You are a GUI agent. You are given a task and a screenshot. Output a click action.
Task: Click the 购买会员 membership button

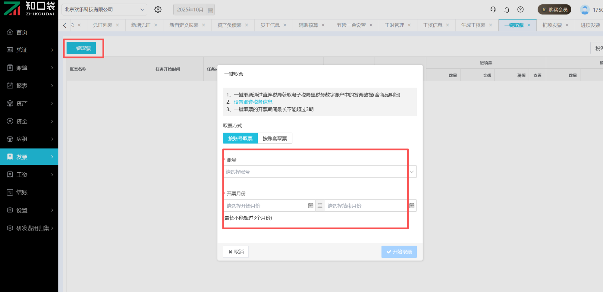[554, 10]
